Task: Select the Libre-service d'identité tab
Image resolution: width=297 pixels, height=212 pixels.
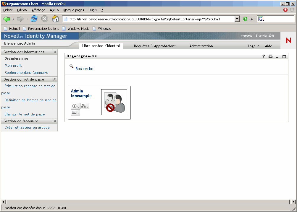Action: click(101, 46)
